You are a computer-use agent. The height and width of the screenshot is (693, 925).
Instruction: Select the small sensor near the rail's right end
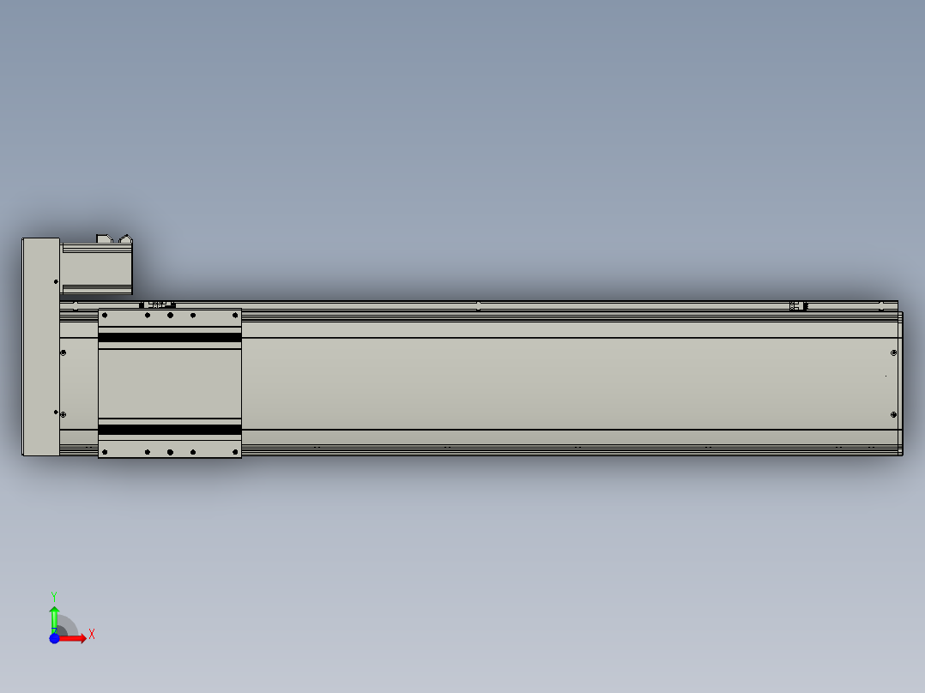pyautogui.click(x=798, y=305)
